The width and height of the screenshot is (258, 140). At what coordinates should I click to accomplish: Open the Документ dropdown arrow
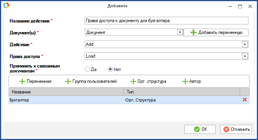180,32
